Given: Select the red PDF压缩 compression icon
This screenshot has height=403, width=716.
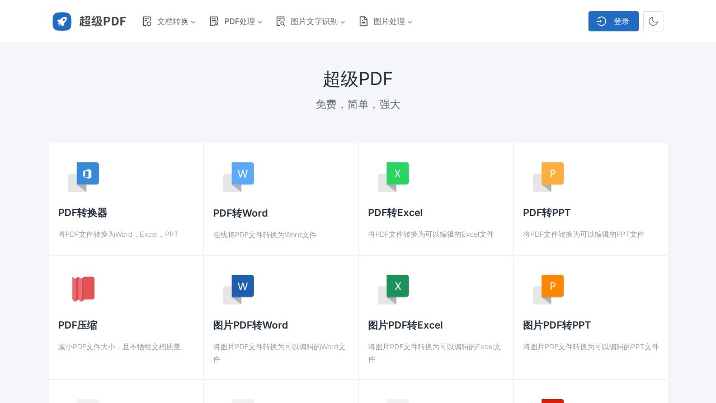Looking at the screenshot, I should [83, 288].
